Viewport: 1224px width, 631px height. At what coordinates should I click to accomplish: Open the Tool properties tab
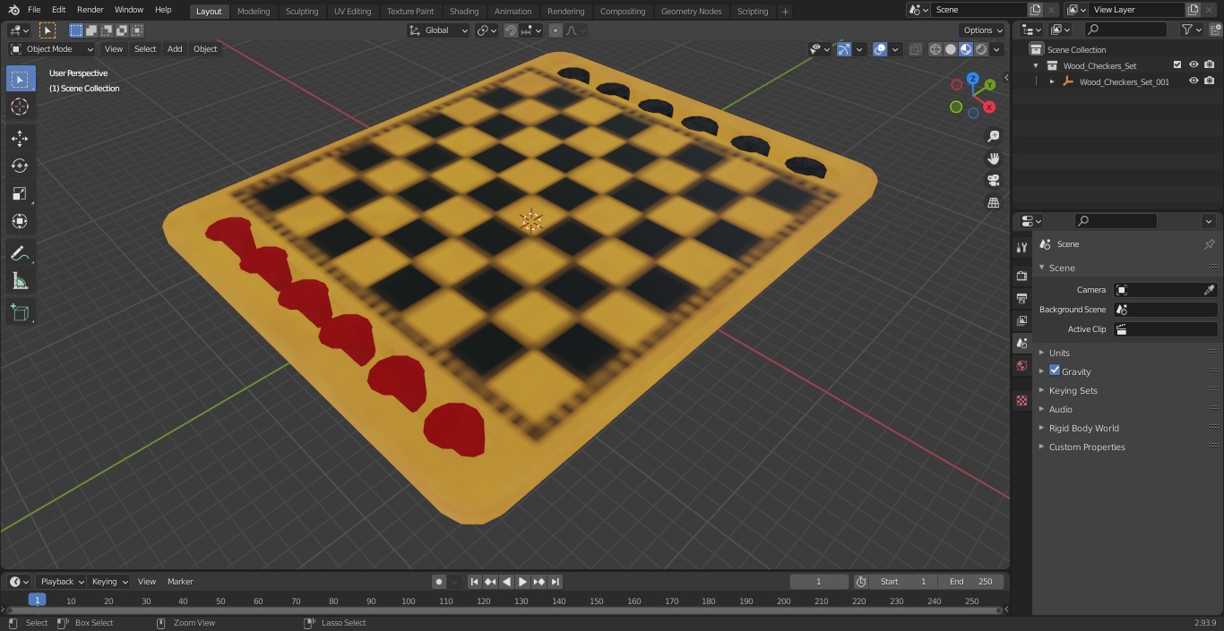click(1021, 248)
